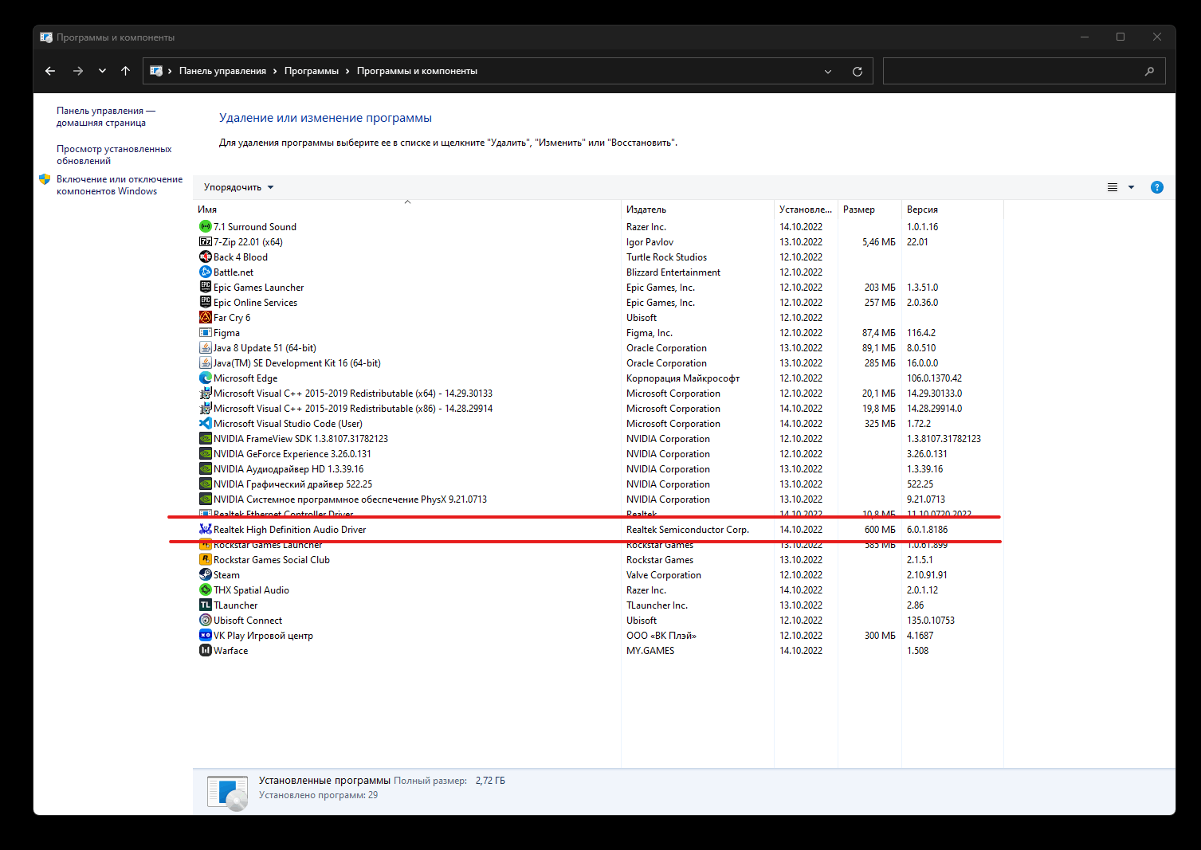Click the Epic Games Launcher icon
The image size is (1201, 850).
[x=206, y=288]
